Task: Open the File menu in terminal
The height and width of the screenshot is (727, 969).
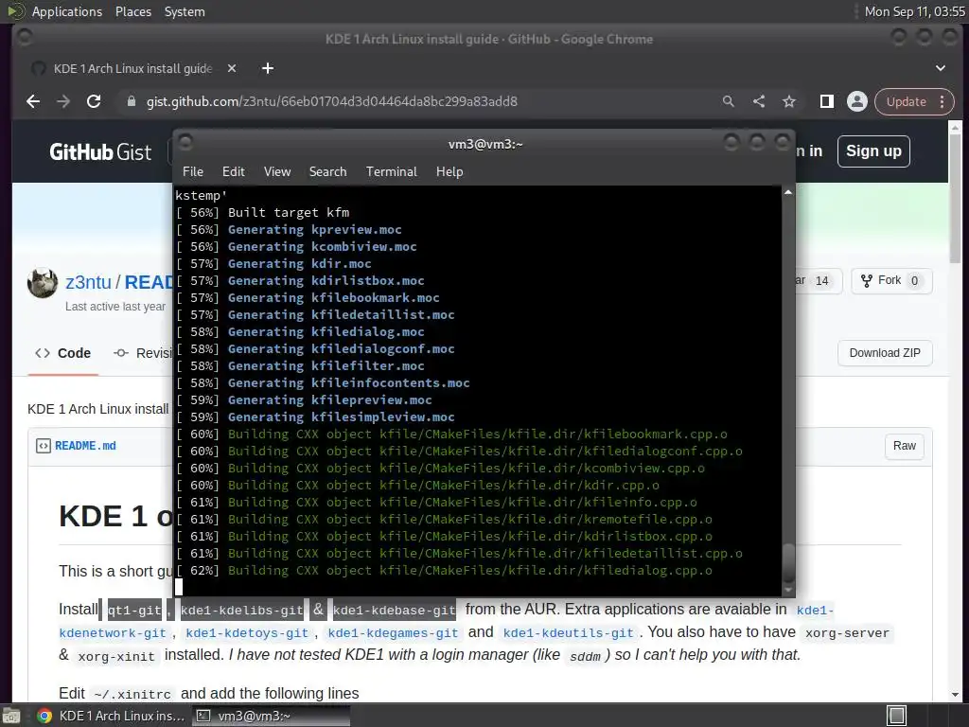Action: (x=193, y=172)
